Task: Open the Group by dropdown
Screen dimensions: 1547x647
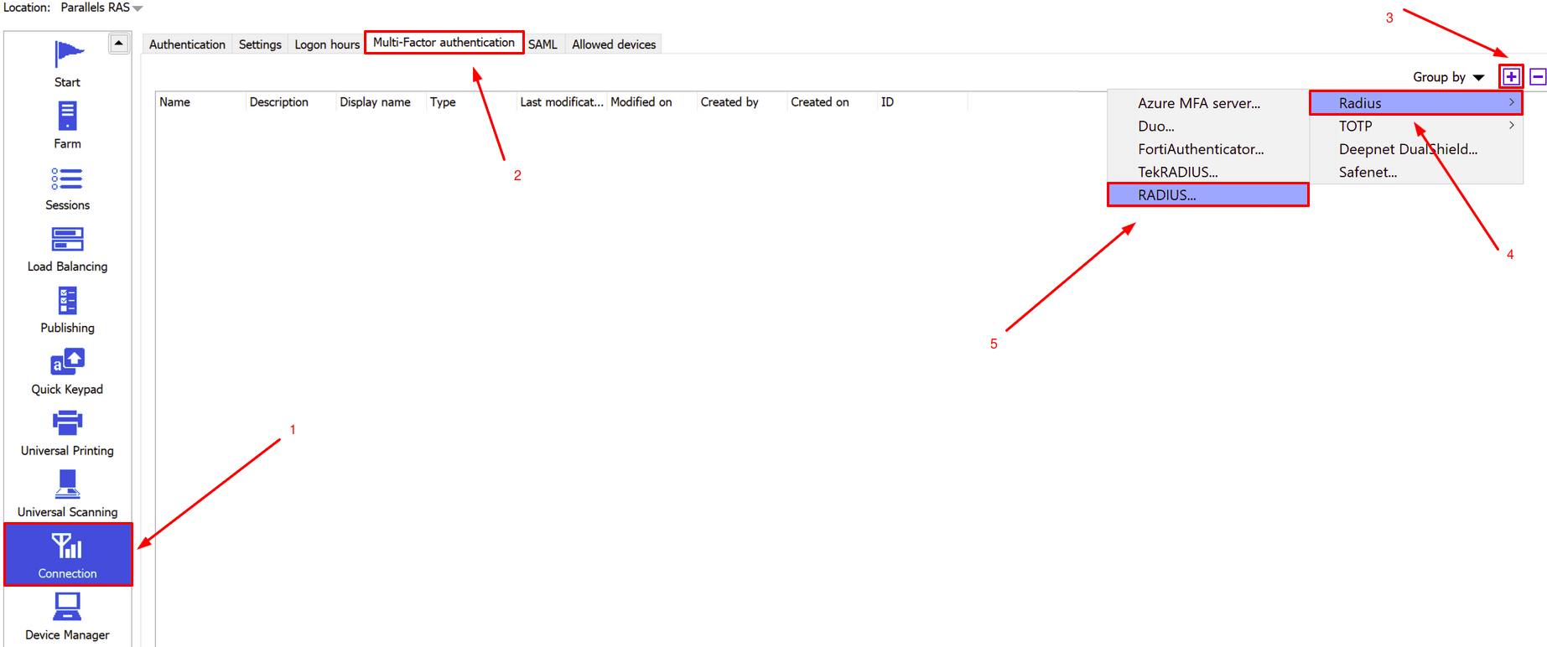Action: [x=1448, y=77]
